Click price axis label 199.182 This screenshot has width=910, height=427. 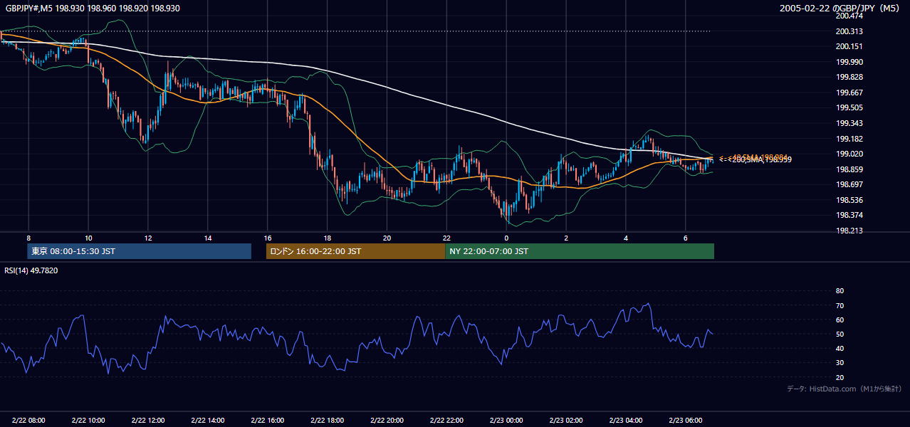pyautogui.click(x=849, y=139)
